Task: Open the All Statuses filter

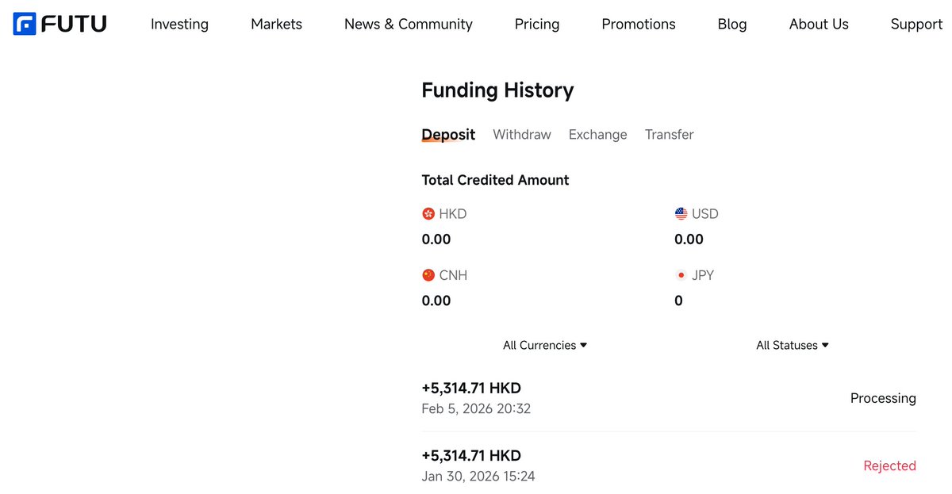Action: tap(792, 345)
